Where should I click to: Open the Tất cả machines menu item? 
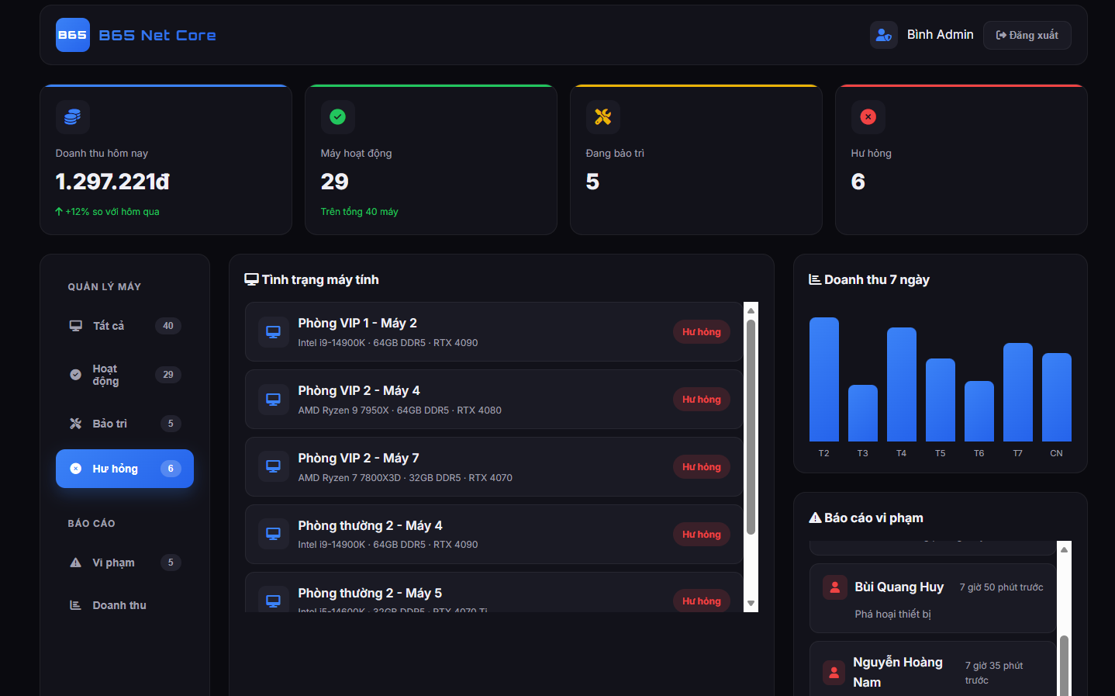tap(124, 326)
